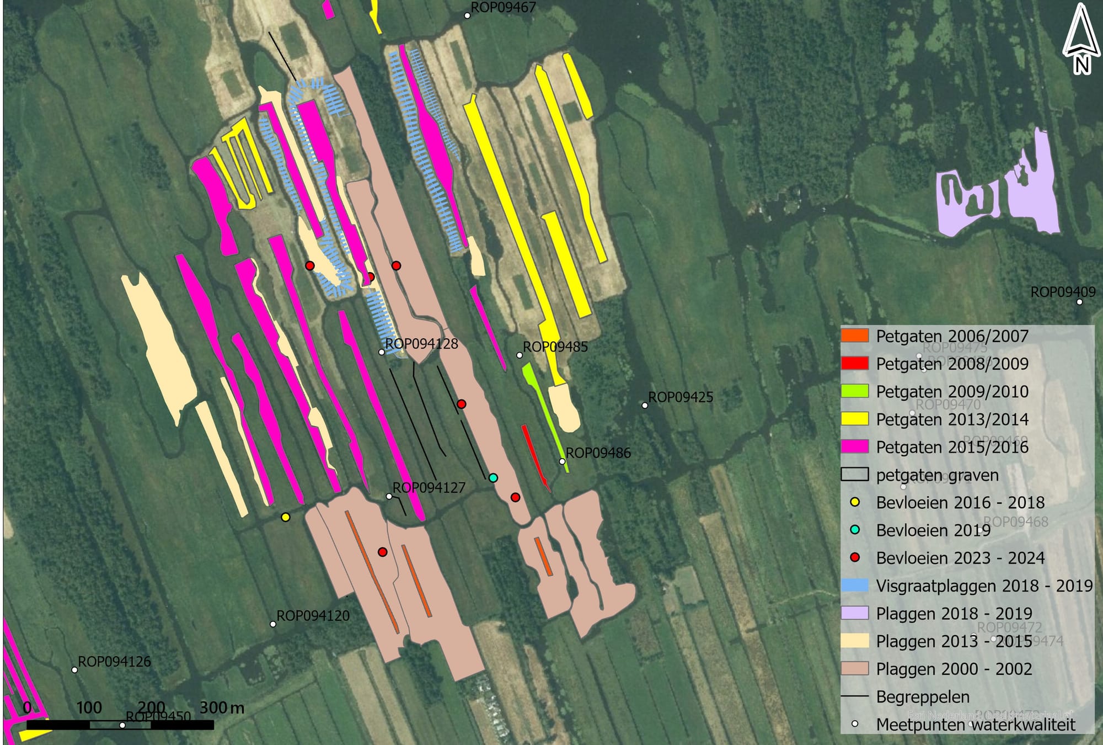Image resolution: width=1103 pixels, height=745 pixels.
Task: Click the Bevloeien 2023 - 2024 red legend dot
Action: click(855, 557)
